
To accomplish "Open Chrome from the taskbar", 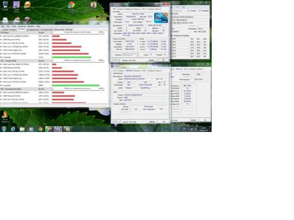I will tap(40, 129).
